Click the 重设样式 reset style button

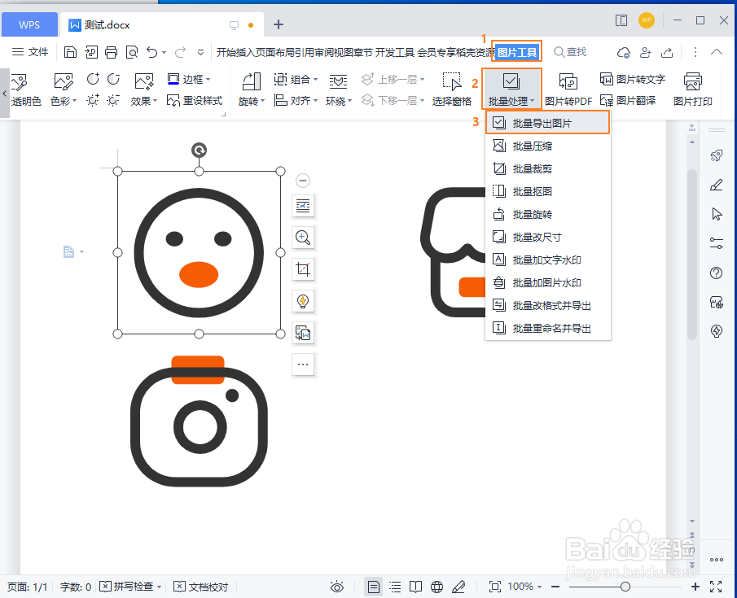pyautogui.click(x=195, y=101)
